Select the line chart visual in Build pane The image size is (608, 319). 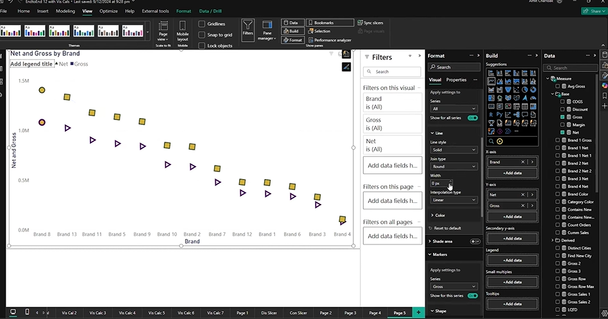click(491, 82)
